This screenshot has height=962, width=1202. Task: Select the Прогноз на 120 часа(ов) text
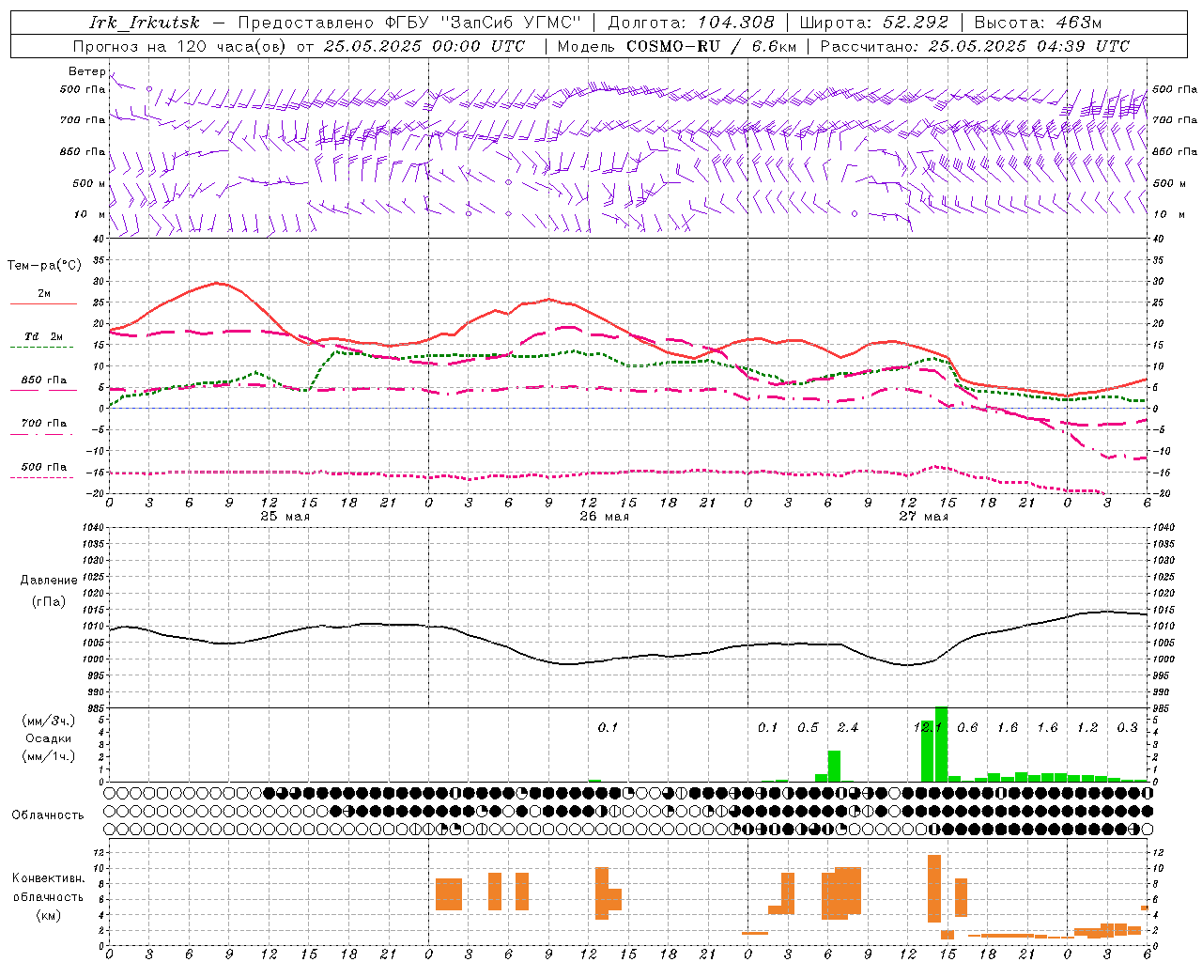pos(180,46)
